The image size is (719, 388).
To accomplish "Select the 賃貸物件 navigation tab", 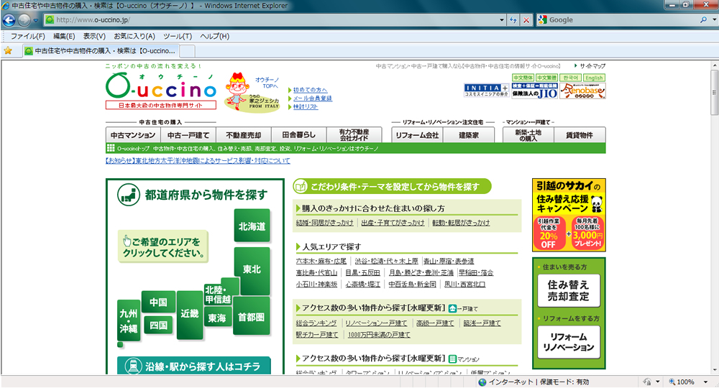I will (579, 135).
